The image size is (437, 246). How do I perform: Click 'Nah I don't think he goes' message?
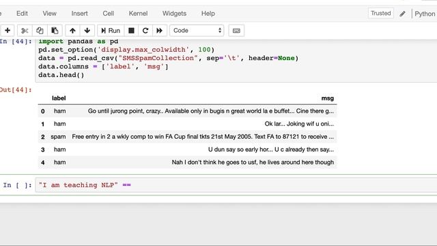tap(253, 163)
